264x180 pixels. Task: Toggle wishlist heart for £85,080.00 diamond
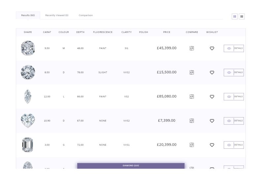click(212, 97)
